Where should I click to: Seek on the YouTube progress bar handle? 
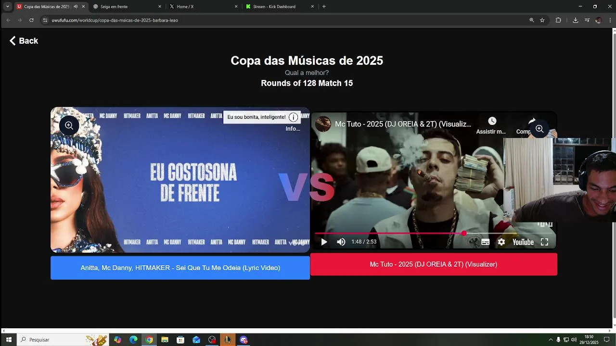[464, 233]
